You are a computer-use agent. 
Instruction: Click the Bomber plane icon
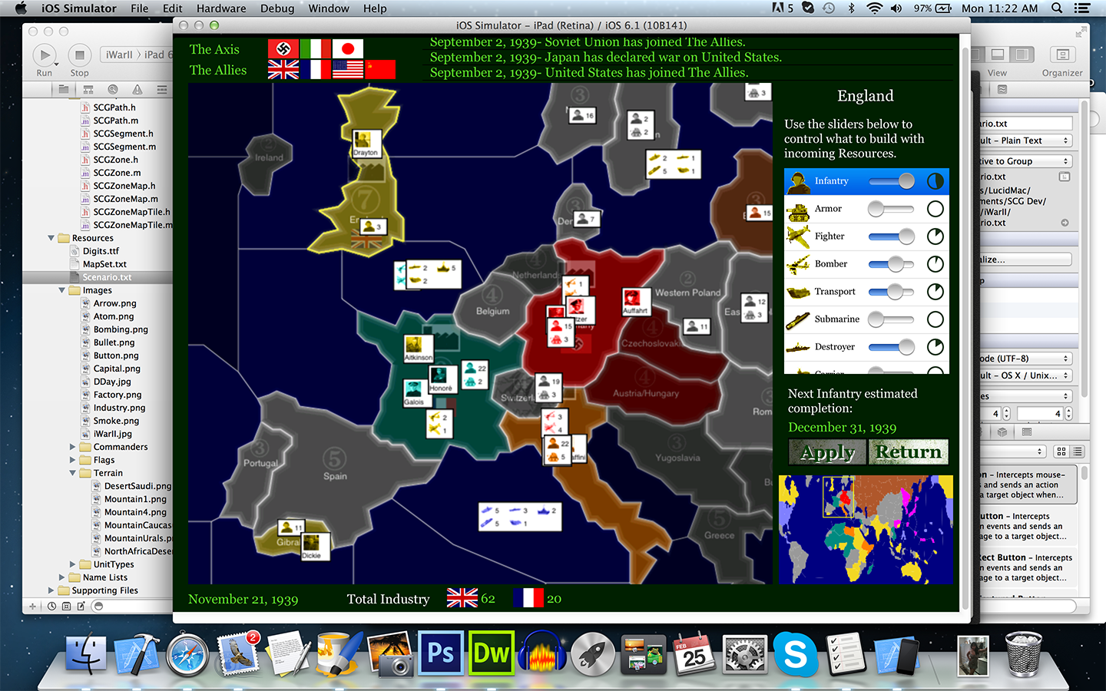[799, 264]
